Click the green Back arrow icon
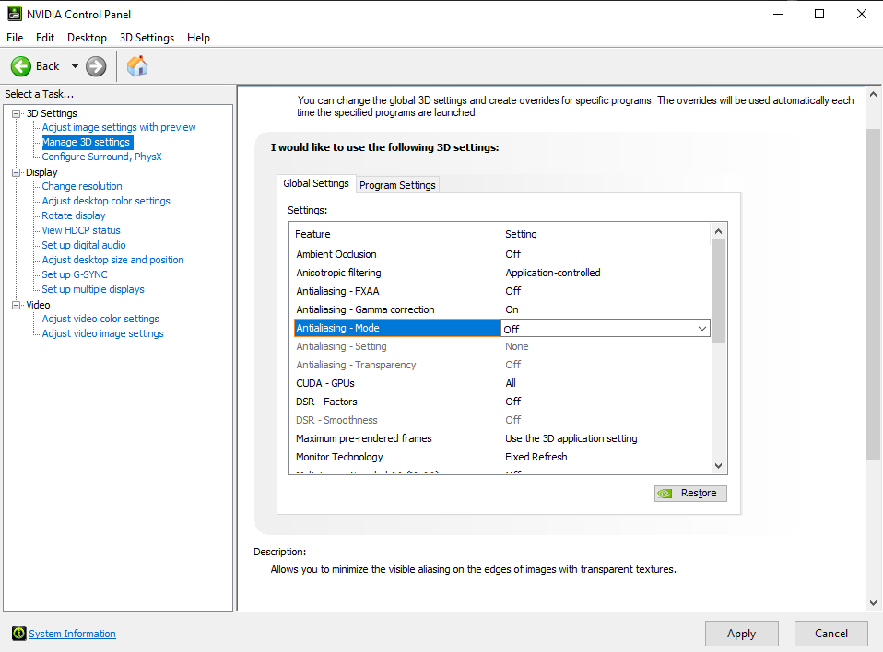The width and height of the screenshot is (883, 652). coord(21,66)
